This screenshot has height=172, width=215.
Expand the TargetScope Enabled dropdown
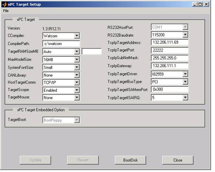(x=61, y=90)
